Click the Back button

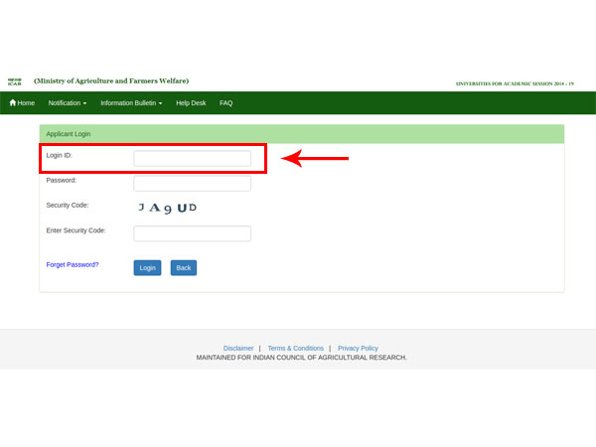(184, 268)
